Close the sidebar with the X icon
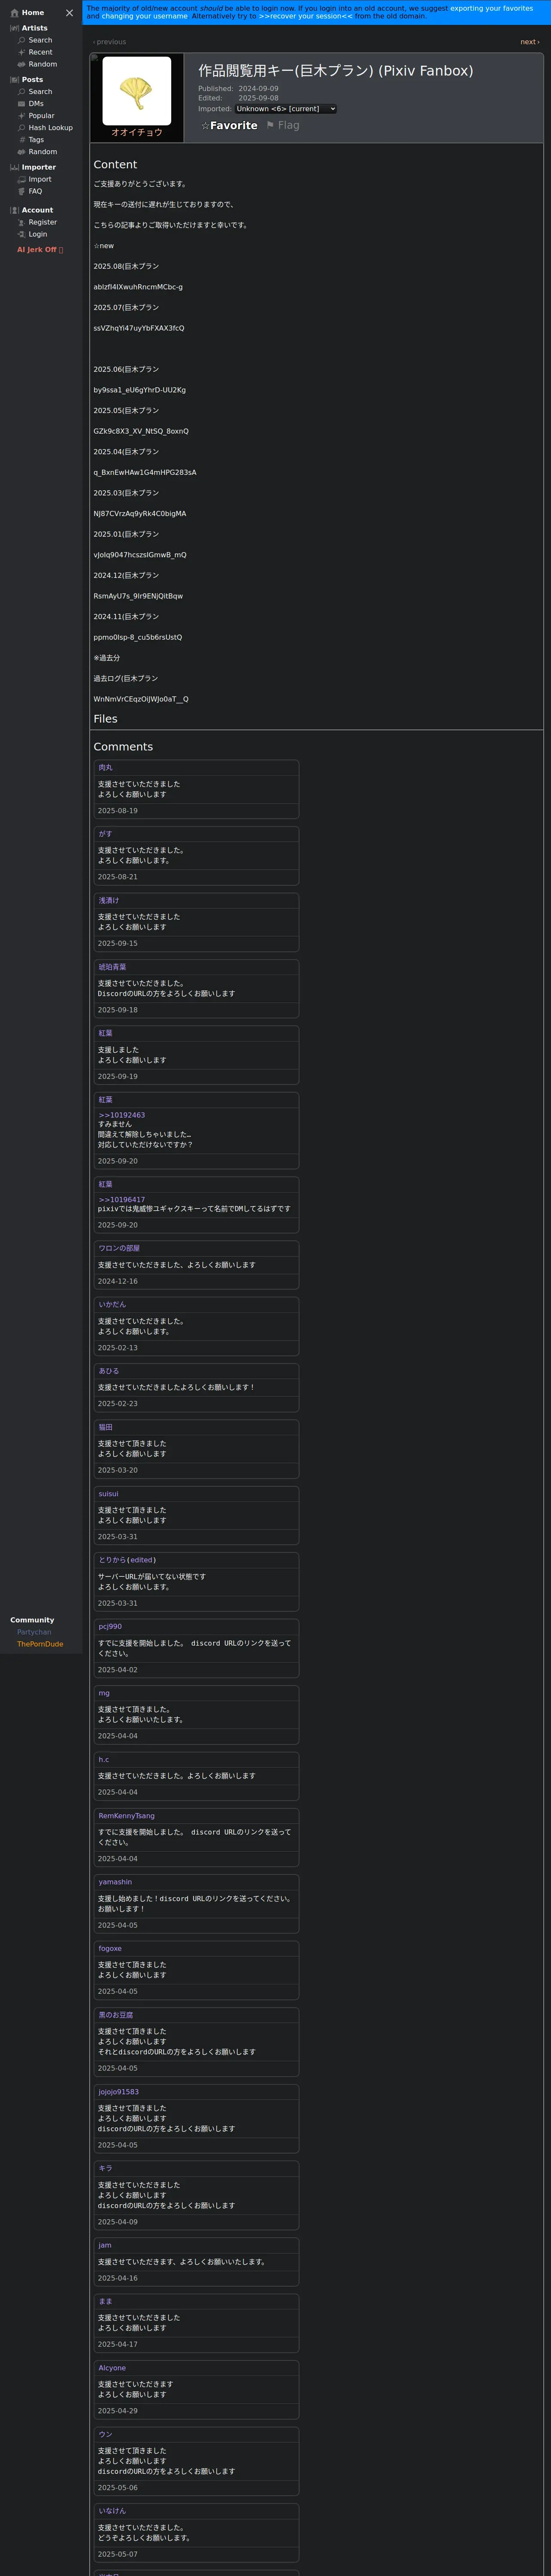This screenshot has height=2576, width=551. pos(69,13)
